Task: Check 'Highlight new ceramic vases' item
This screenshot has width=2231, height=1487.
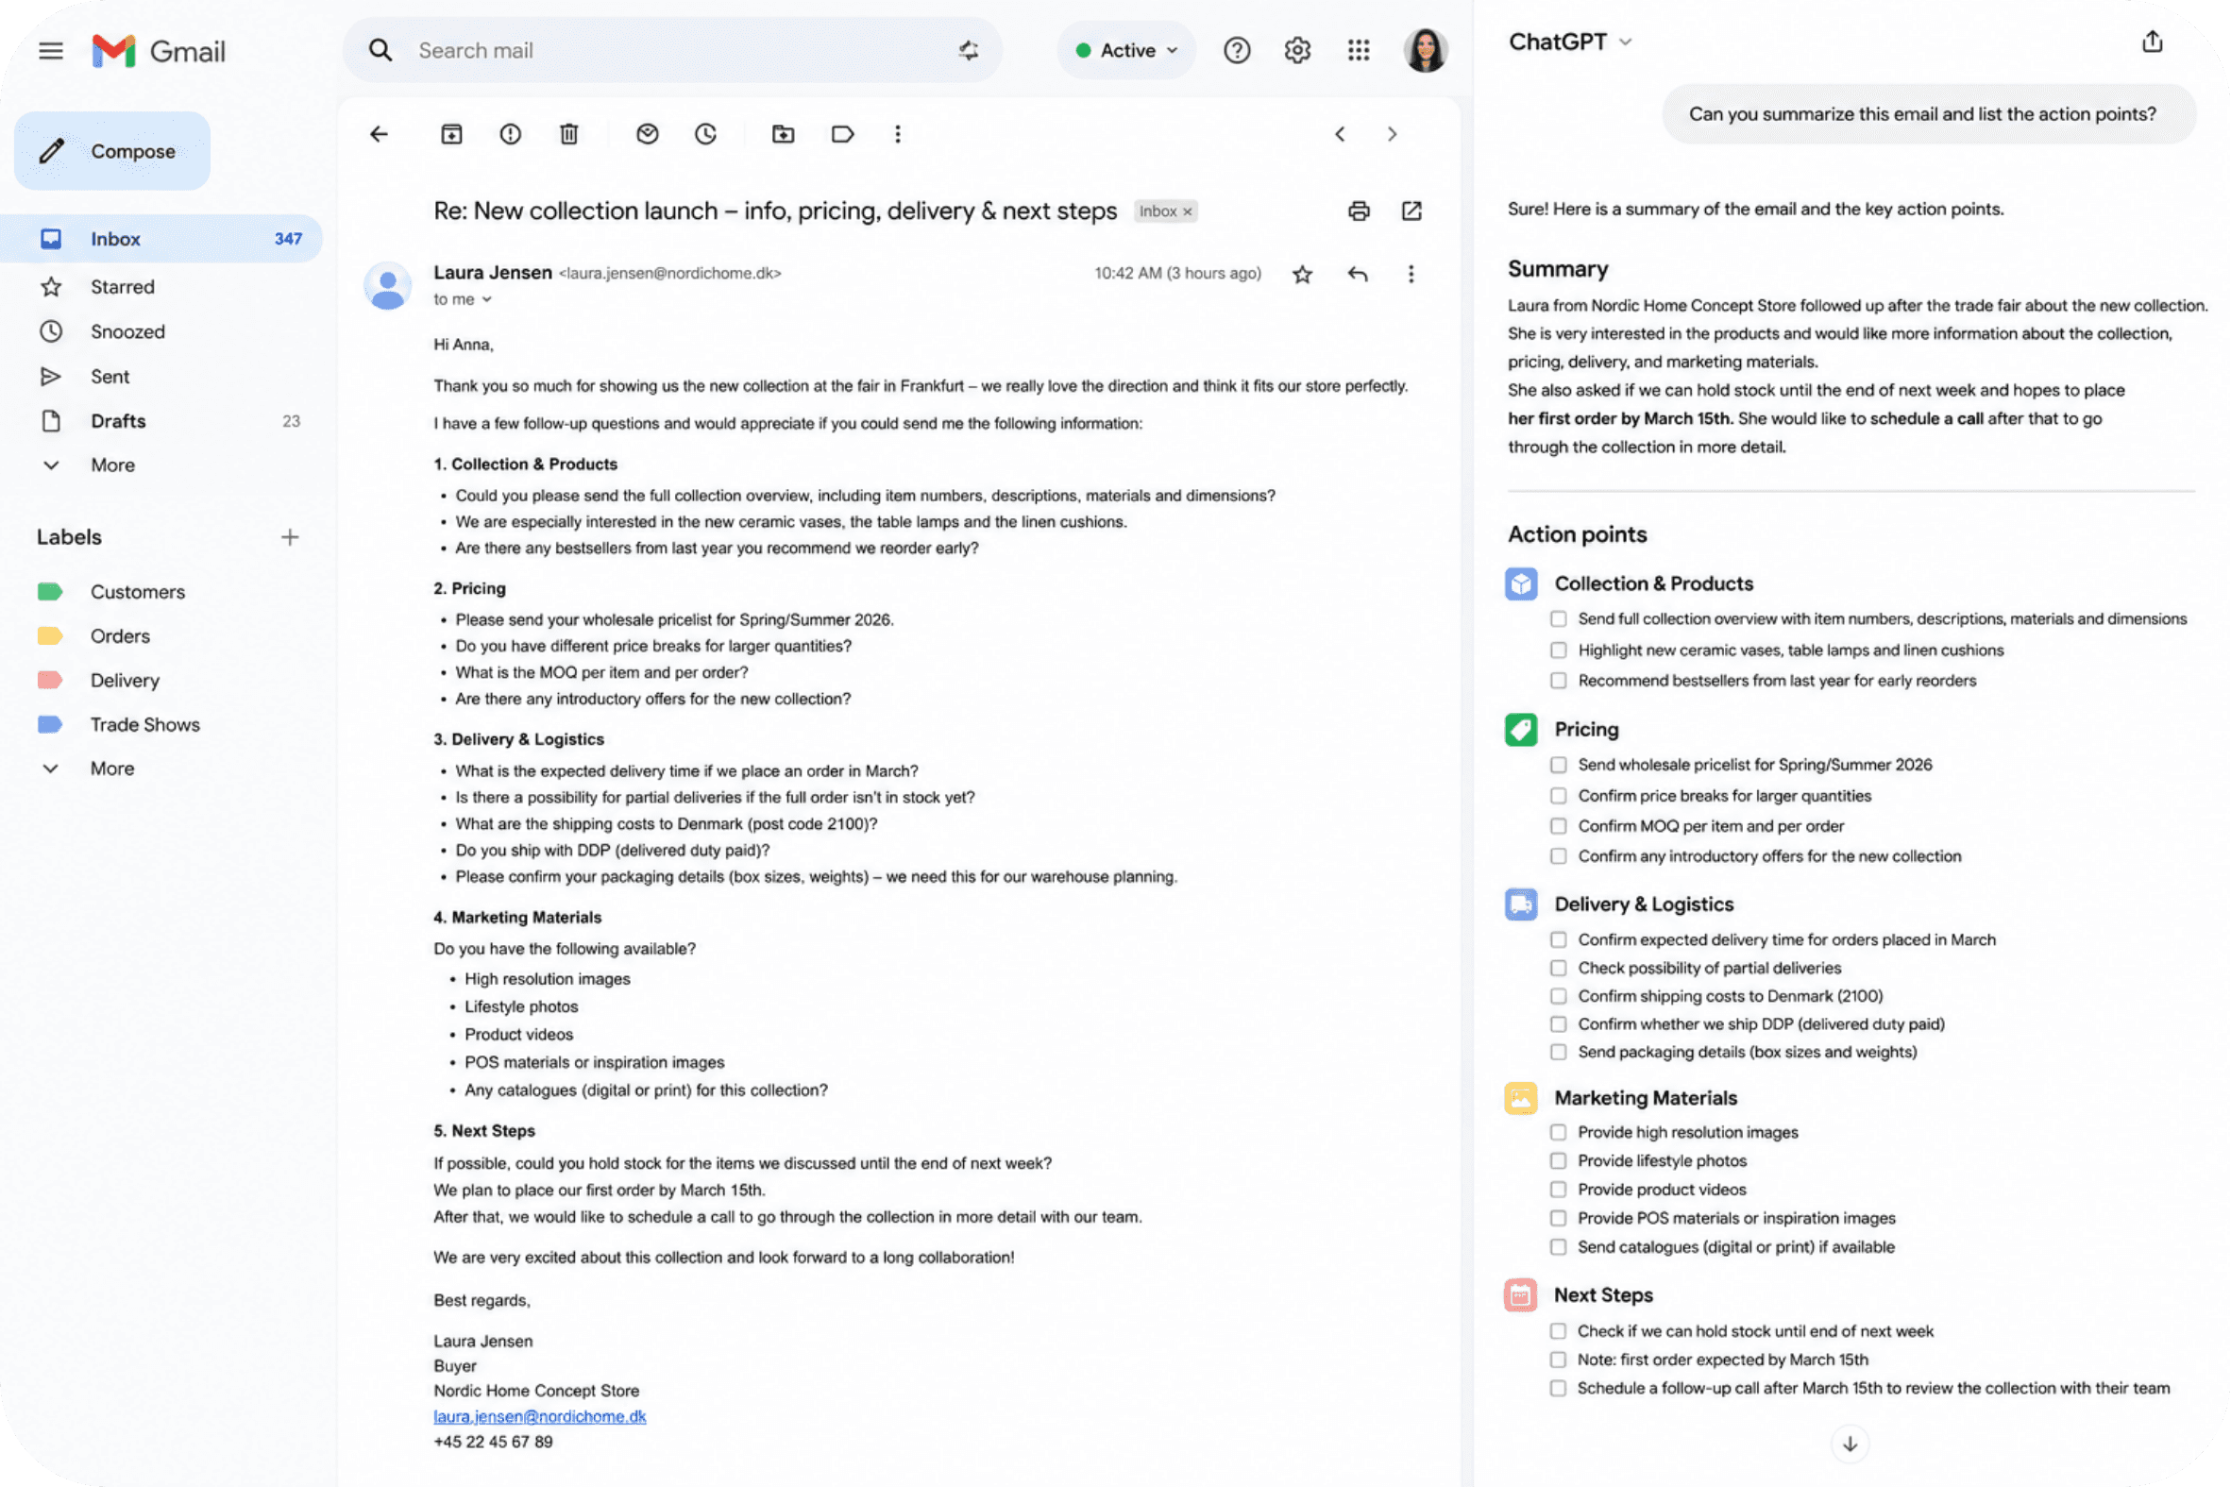Action: coord(1558,651)
